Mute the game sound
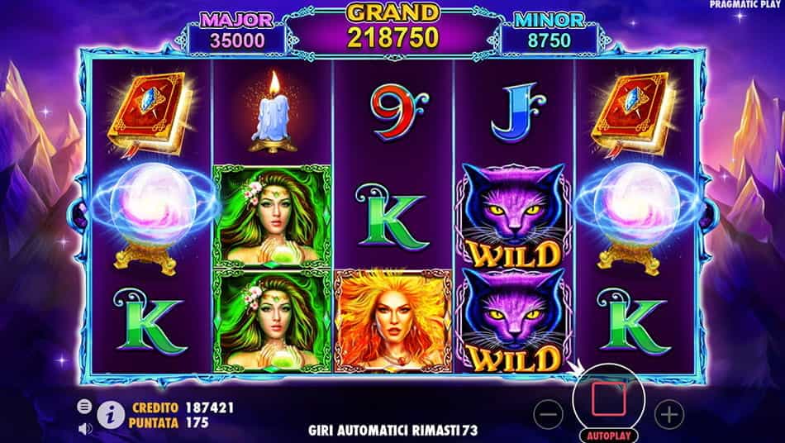The image size is (785, 443). (x=85, y=428)
